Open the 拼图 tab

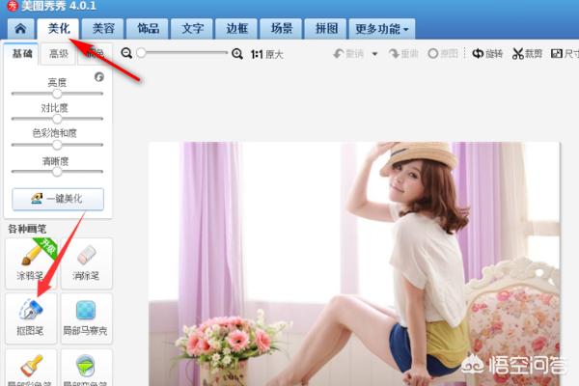click(x=326, y=28)
